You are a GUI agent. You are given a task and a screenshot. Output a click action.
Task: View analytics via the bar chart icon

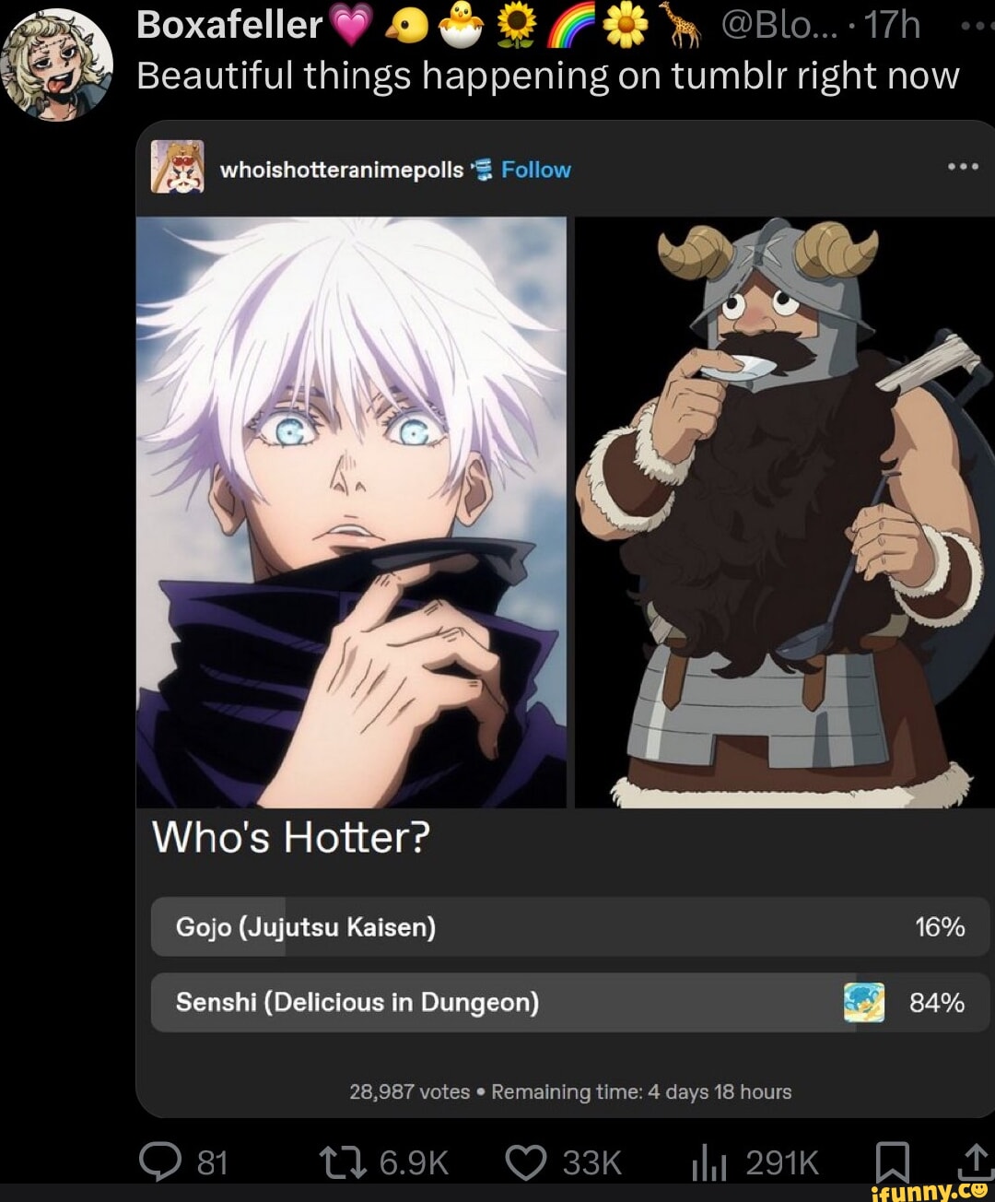click(709, 1163)
